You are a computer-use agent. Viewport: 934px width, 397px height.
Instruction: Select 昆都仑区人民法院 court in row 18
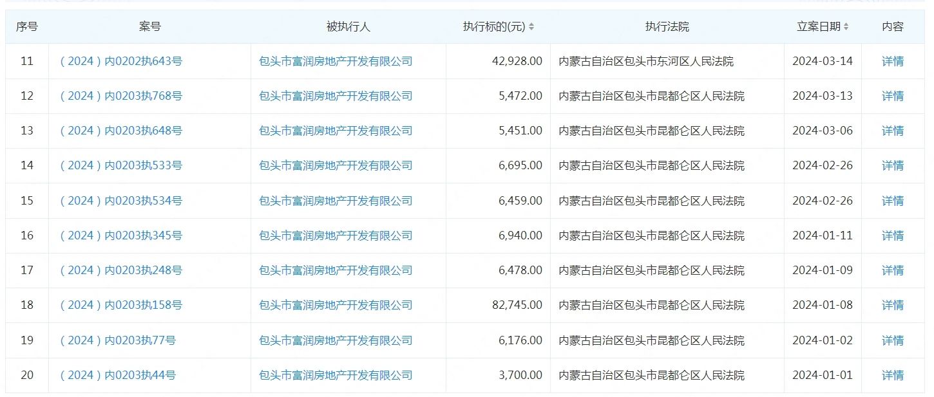click(x=651, y=305)
